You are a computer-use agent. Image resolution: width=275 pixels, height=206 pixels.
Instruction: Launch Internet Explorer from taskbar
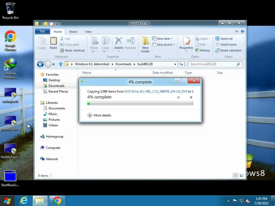coord(24,201)
